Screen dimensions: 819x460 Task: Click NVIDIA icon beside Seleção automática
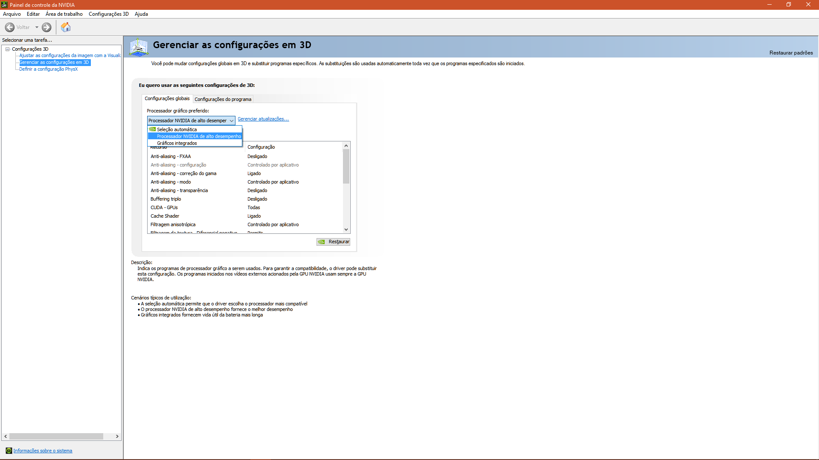(x=152, y=129)
